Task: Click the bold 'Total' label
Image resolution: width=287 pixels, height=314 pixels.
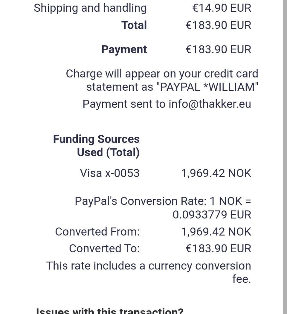Action: [x=134, y=25]
